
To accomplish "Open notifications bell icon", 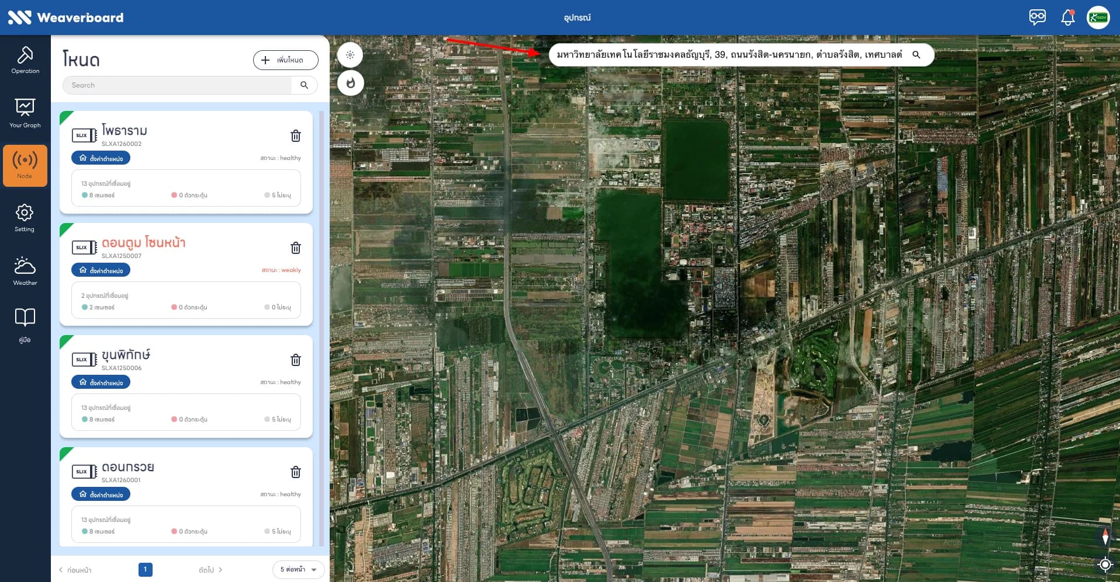I will 1067,18.
